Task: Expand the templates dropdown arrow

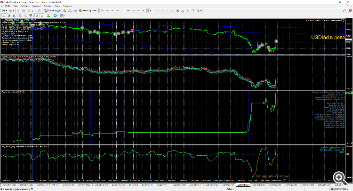Action: [x=64, y=16]
